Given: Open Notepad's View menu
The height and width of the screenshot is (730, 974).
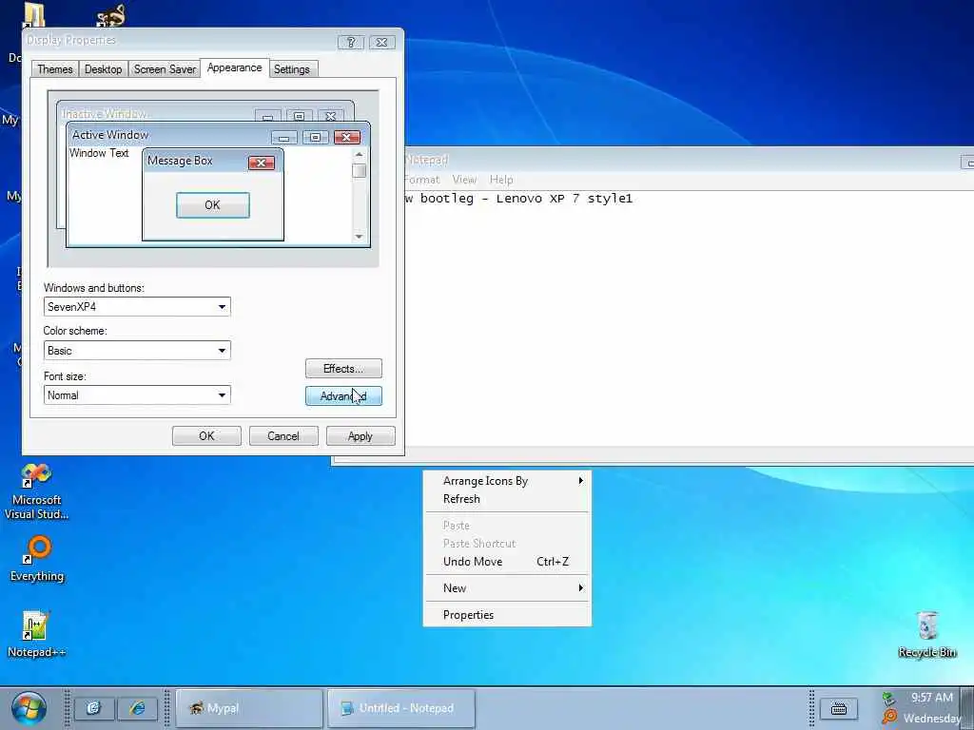Looking at the screenshot, I should click(x=464, y=180).
